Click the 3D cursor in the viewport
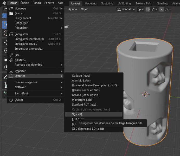This screenshot has width=180, height=156. [145, 94]
